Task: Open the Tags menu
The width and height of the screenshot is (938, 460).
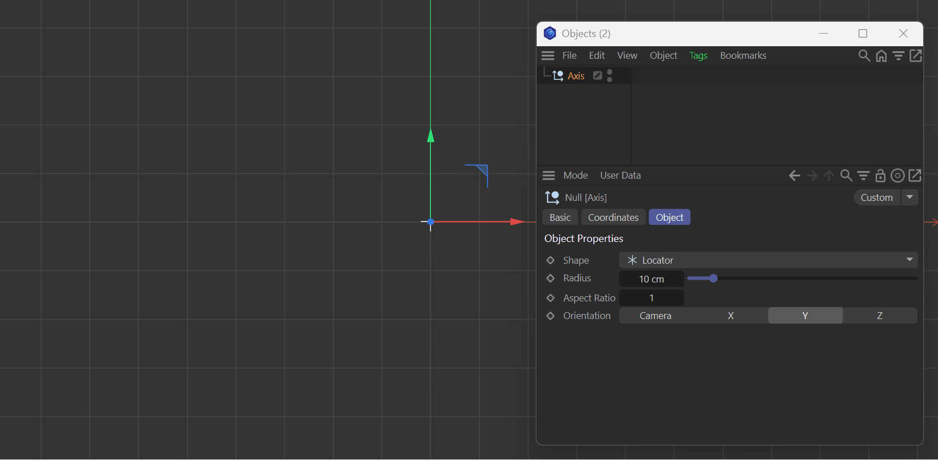Action: coord(698,55)
